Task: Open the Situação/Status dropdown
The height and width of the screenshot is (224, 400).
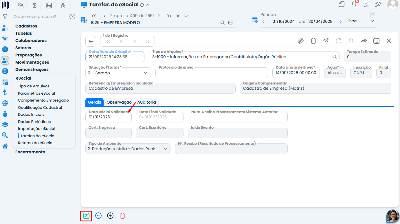Action: tap(118, 73)
